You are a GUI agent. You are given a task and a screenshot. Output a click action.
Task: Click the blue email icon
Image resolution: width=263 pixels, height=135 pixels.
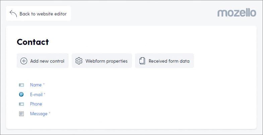pos(21,94)
